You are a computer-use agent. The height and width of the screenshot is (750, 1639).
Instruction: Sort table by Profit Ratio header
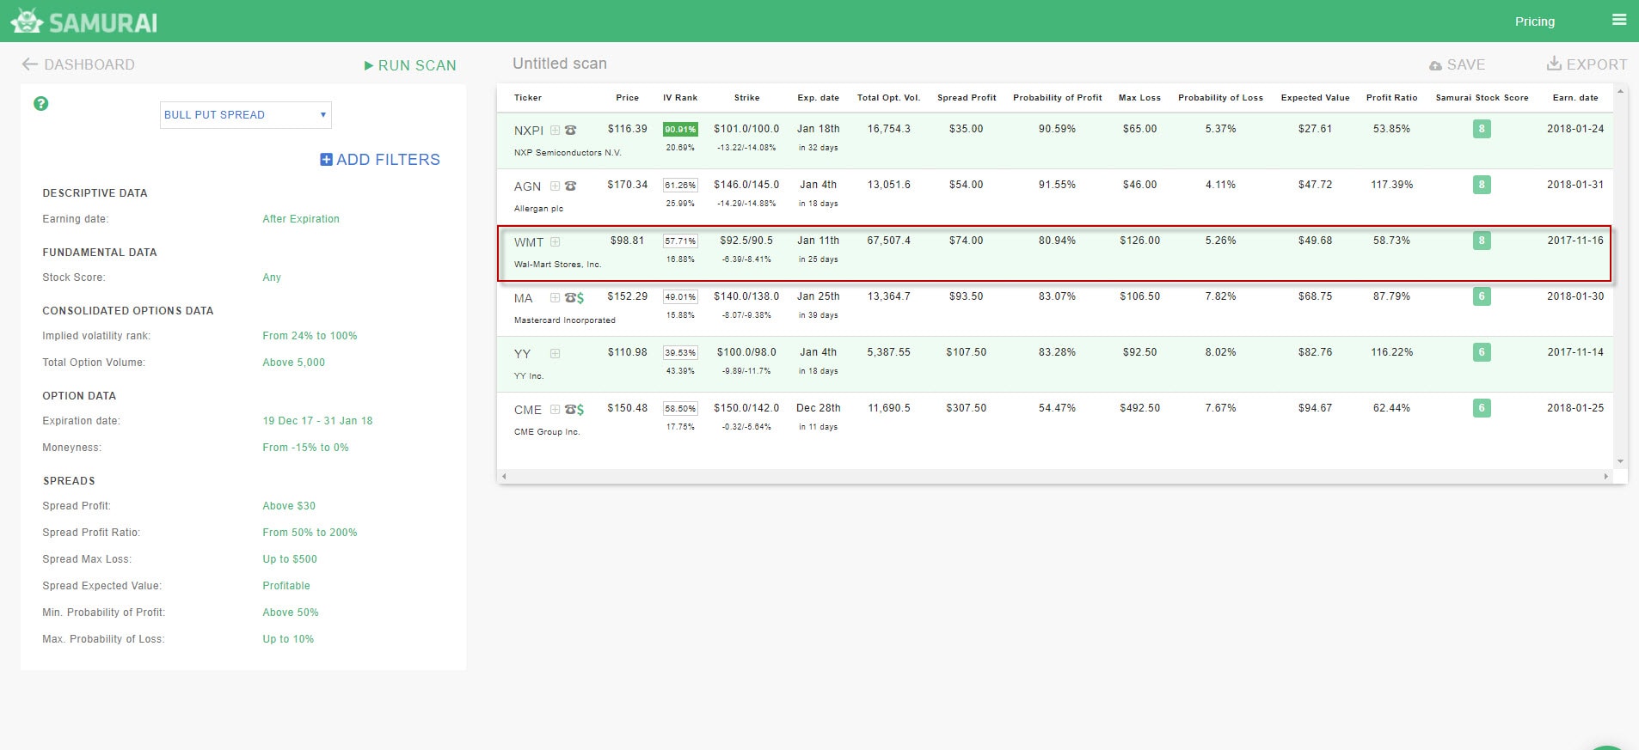tap(1391, 98)
